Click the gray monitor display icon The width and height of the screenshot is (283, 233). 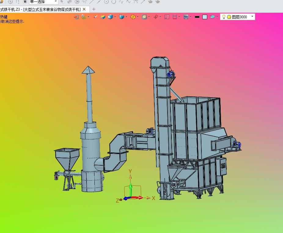coord(186,17)
